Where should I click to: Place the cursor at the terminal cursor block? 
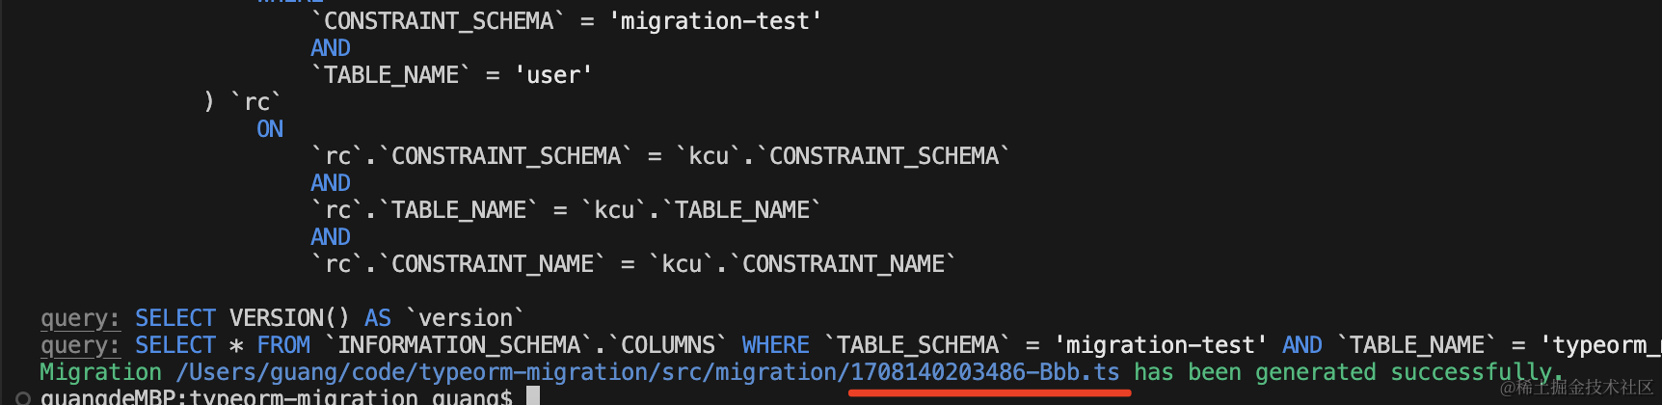533,396
